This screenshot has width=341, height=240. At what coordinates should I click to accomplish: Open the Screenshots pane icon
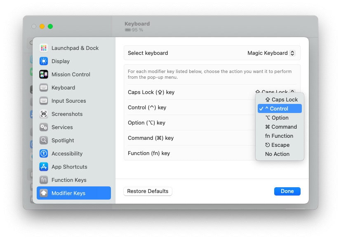[44, 114]
